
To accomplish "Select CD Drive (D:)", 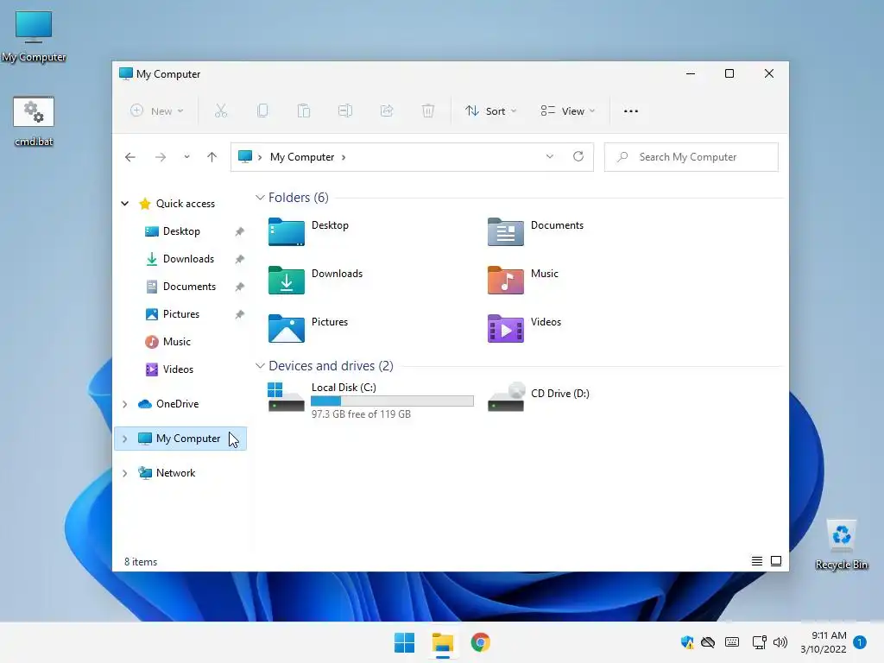I will point(539,397).
